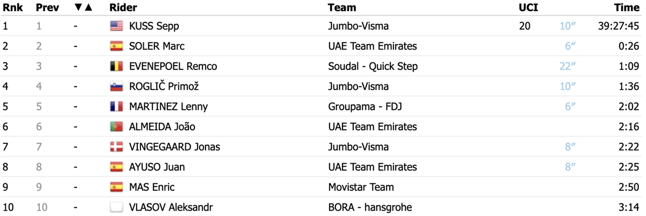Image resolution: width=646 pixels, height=216 pixels.
Task: Click the Danish flag beside VINGEGAARD Jonas
Action: click(116, 147)
